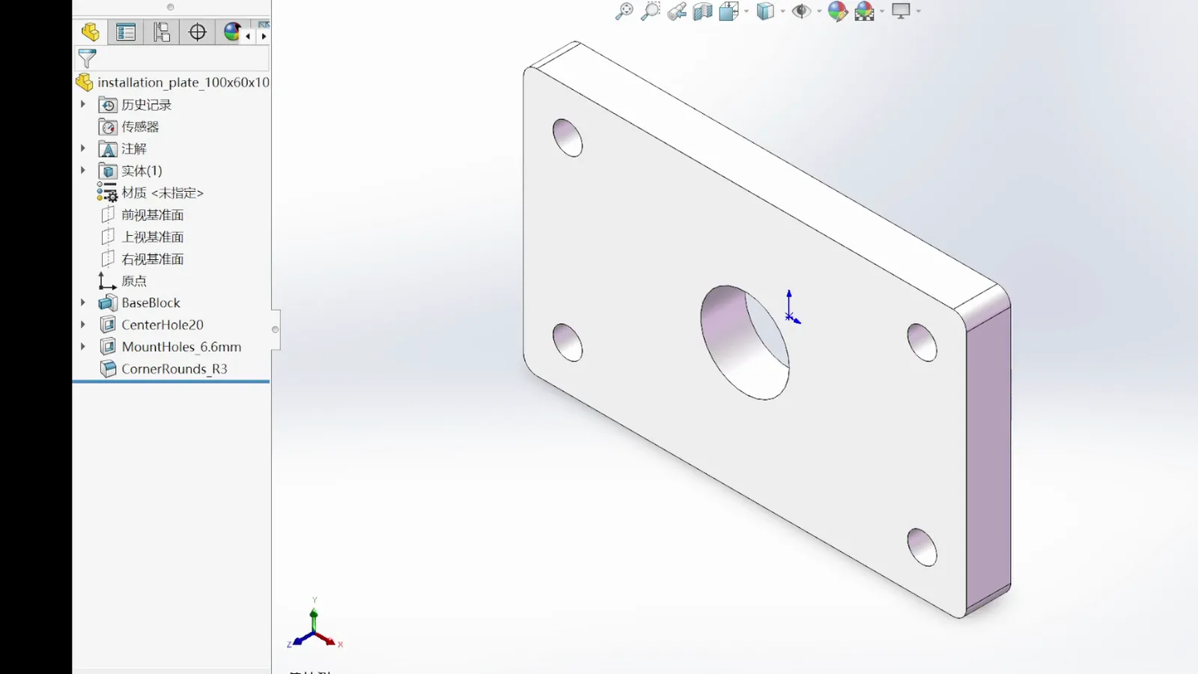Image resolution: width=1198 pixels, height=674 pixels.
Task: Select the CornerRounds_R3 fillet feature
Action: pos(163,368)
